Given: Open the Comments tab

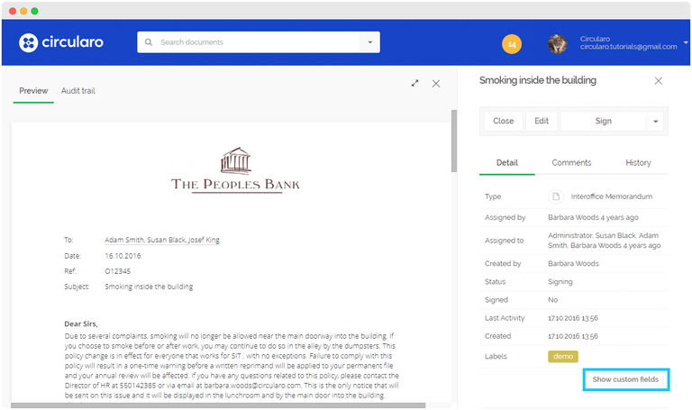Looking at the screenshot, I should pyautogui.click(x=571, y=163).
